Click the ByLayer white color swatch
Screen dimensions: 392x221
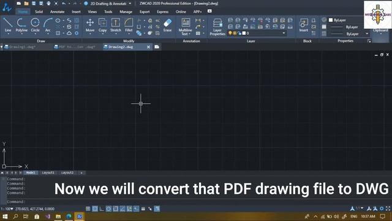pyautogui.click(x=331, y=20)
